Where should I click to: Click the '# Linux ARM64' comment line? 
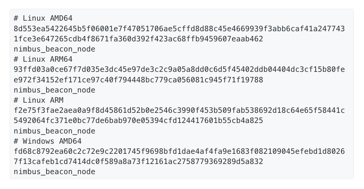coord(43,59)
